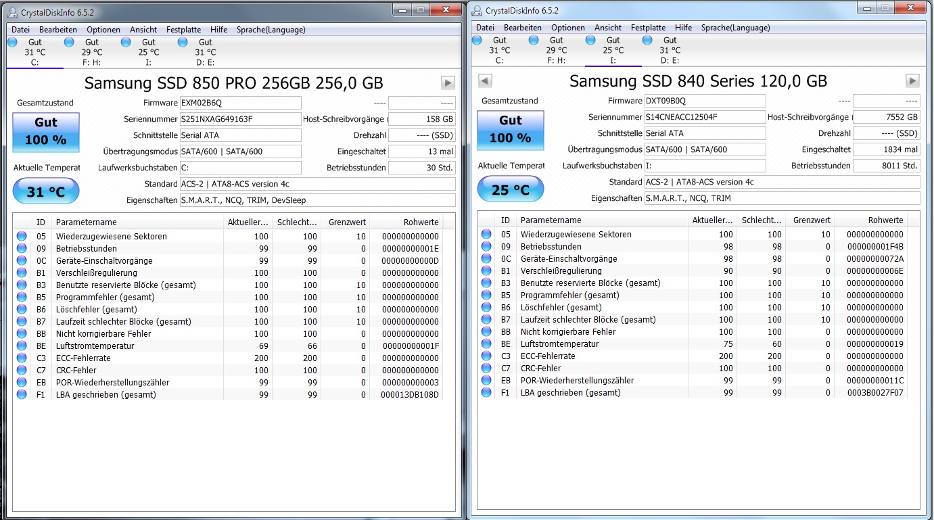Click Rohwerte column header in left window
The width and height of the screenshot is (934, 520).
coord(407,222)
